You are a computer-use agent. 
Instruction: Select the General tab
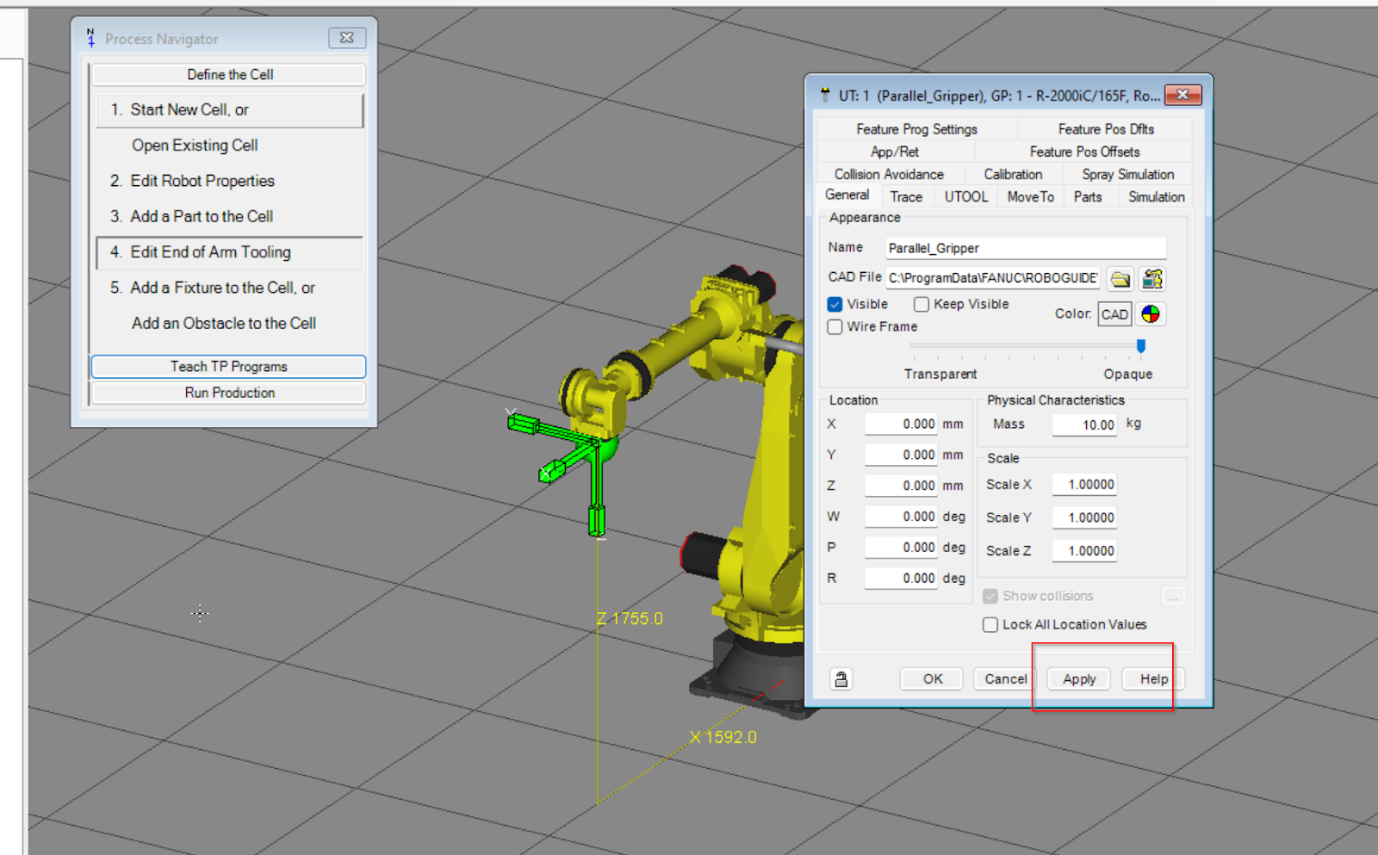point(847,195)
